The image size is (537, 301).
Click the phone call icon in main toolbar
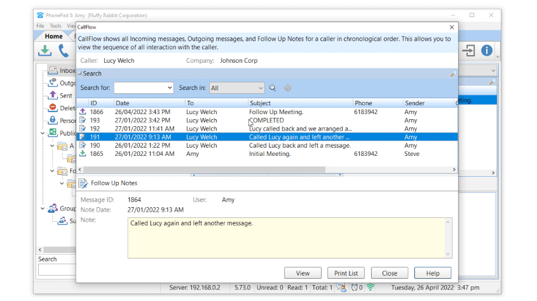(x=64, y=51)
